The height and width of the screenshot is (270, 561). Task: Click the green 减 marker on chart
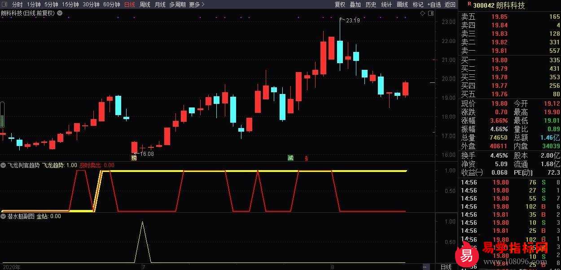coord(290,158)
